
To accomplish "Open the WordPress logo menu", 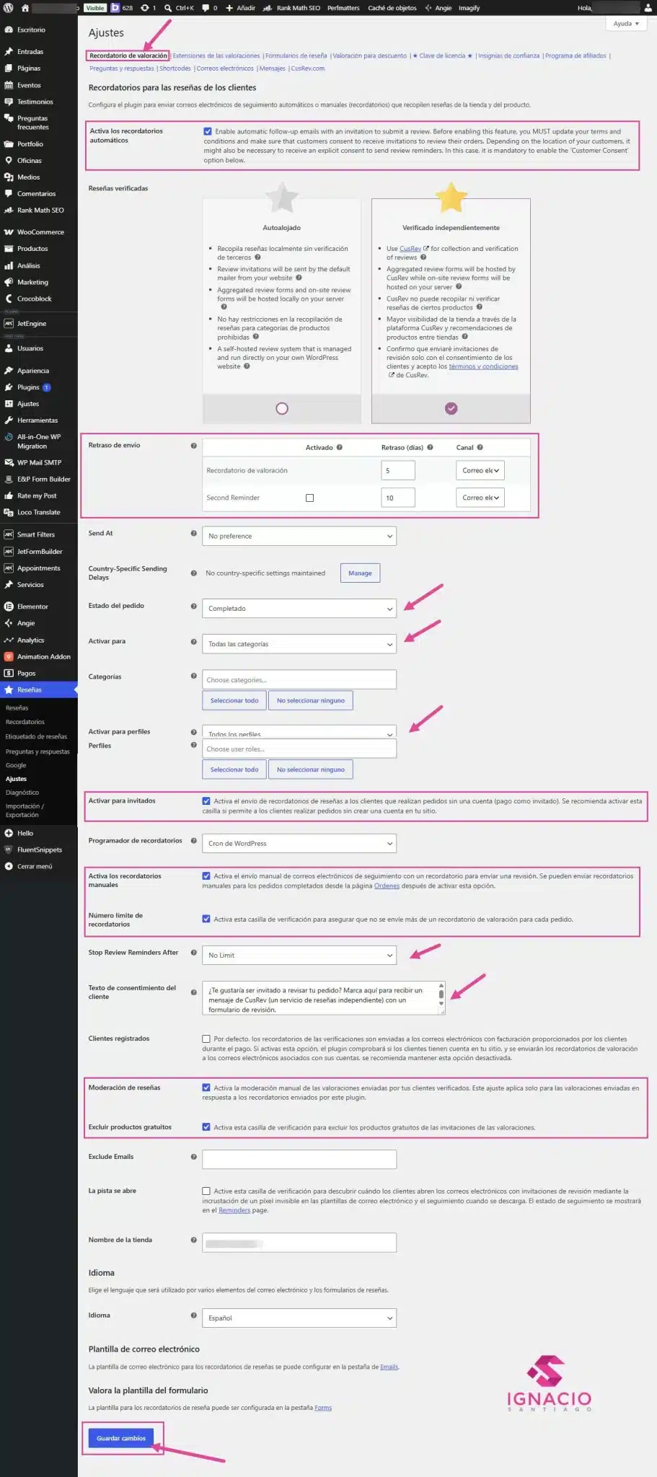I will click(9, 8).
